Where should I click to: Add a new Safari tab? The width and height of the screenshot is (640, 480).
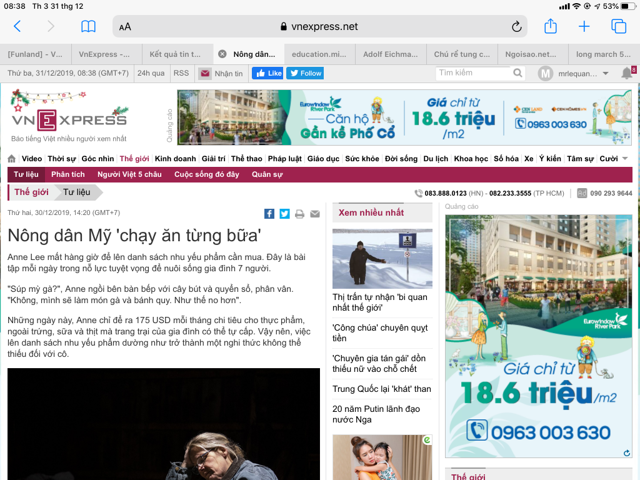tap(584, 26)
